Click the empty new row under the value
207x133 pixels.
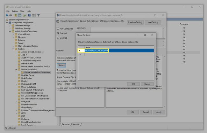point(119,54)
